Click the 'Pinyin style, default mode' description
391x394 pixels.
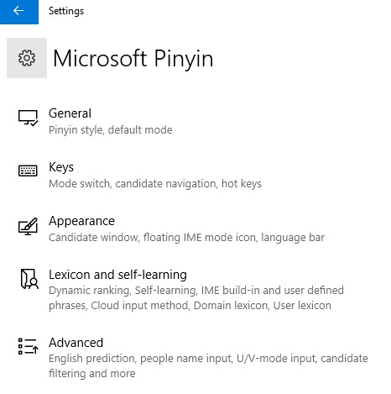click(x=111, y=130)
